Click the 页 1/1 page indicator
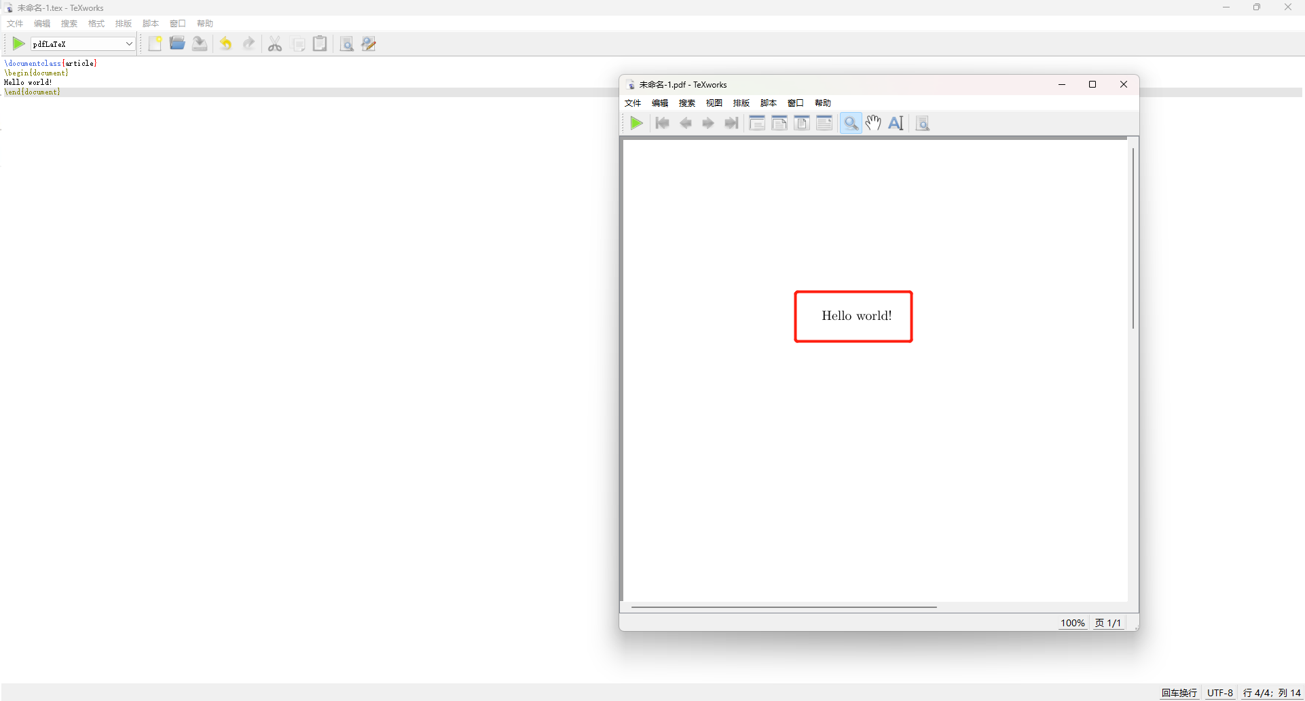Image resolution: width=1305 pixels, height=701 pixels. coord(1108,623)
